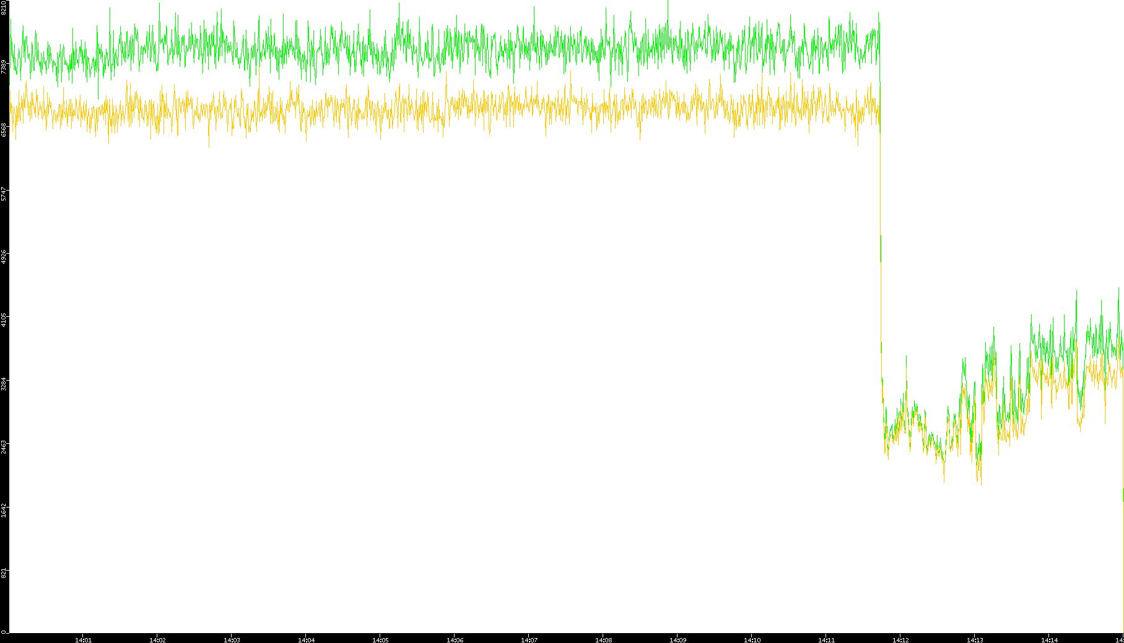Click the 14:02 time axis label
This screenshot has height=643, width=1124.
coord(157,639)
